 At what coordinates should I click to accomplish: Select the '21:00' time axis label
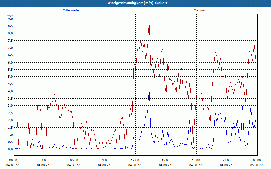point(226,160)
